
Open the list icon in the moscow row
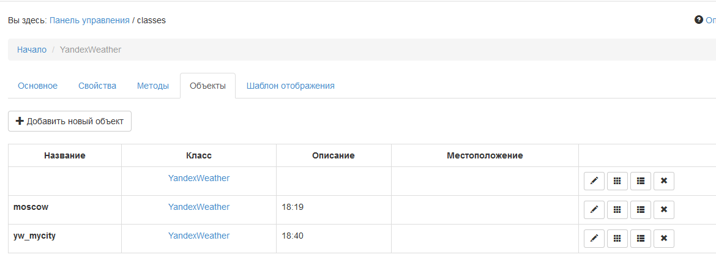(641, 210)
